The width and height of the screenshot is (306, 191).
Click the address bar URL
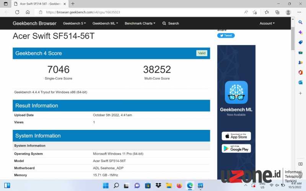tap(83, 12)
